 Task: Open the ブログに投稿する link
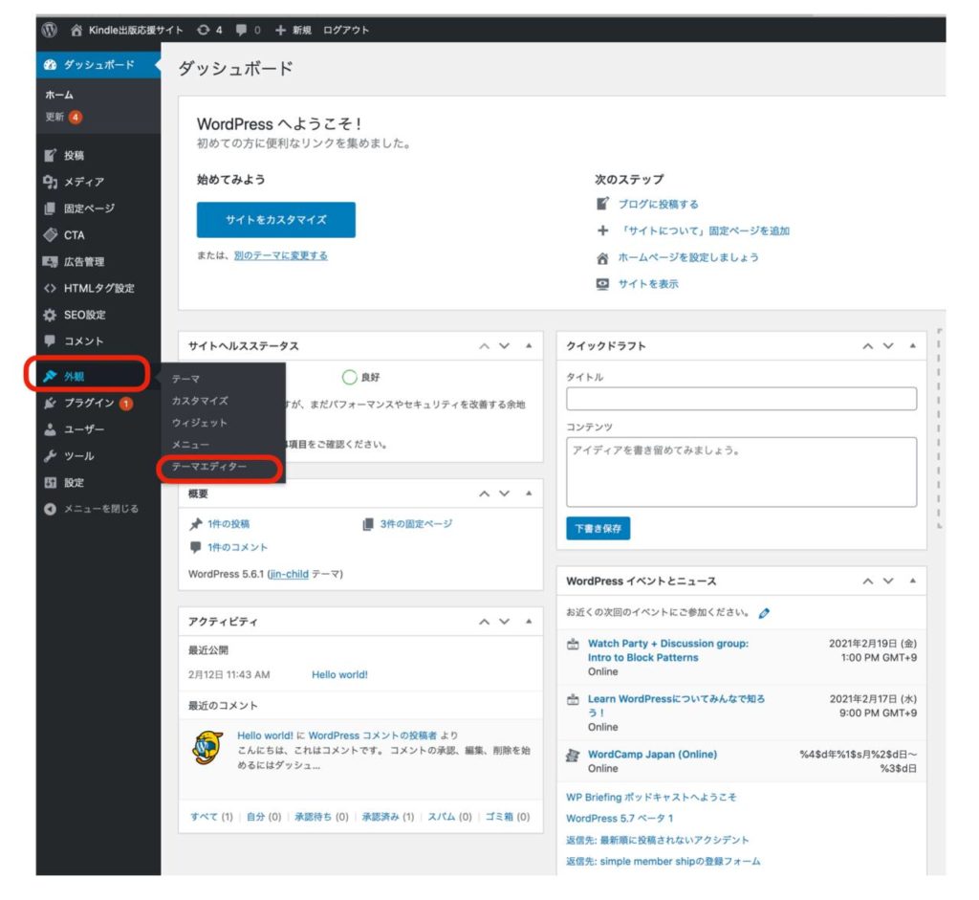(x=658, y=205)
